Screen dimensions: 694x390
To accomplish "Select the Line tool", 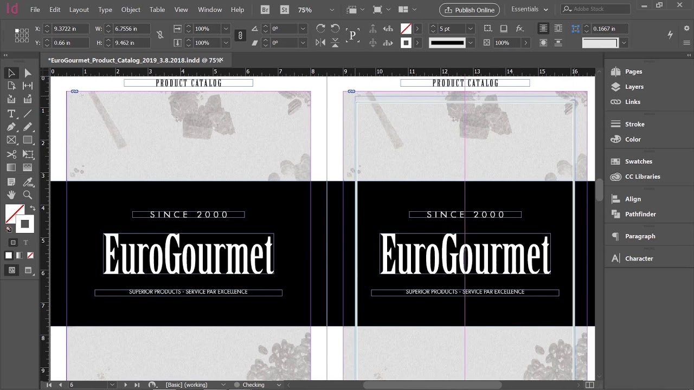I will click(28, 114).
